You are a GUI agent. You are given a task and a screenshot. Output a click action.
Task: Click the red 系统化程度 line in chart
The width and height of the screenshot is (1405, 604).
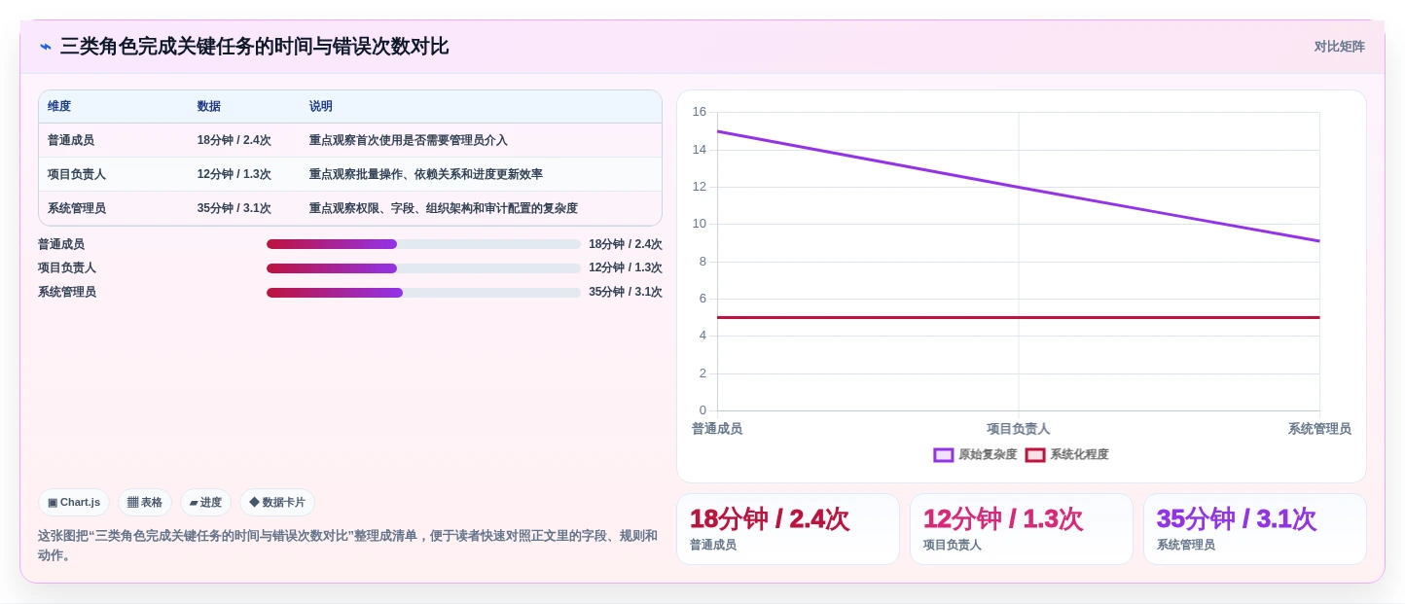(x=1019, y=317)
